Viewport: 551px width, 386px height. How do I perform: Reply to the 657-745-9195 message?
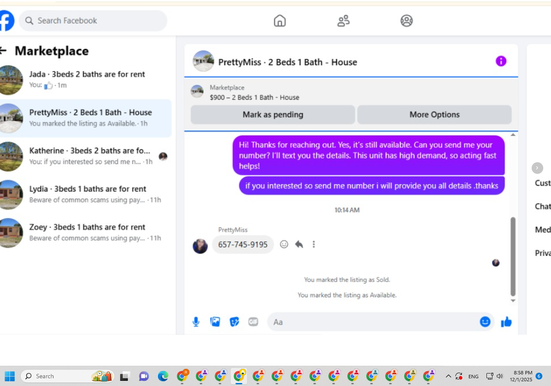(x=299, y=244)
